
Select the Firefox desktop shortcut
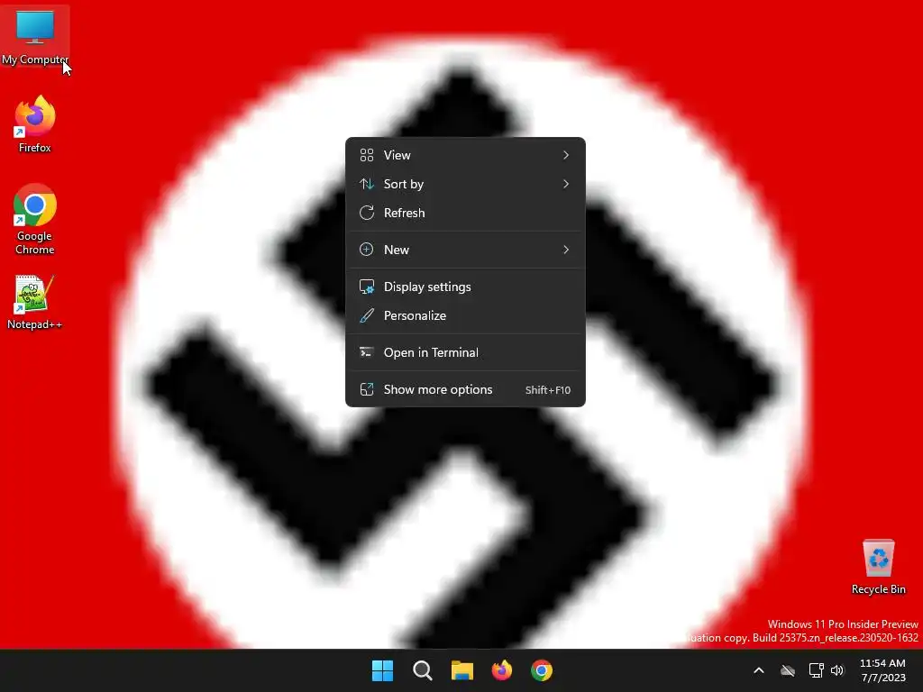[x=35, y=124]
